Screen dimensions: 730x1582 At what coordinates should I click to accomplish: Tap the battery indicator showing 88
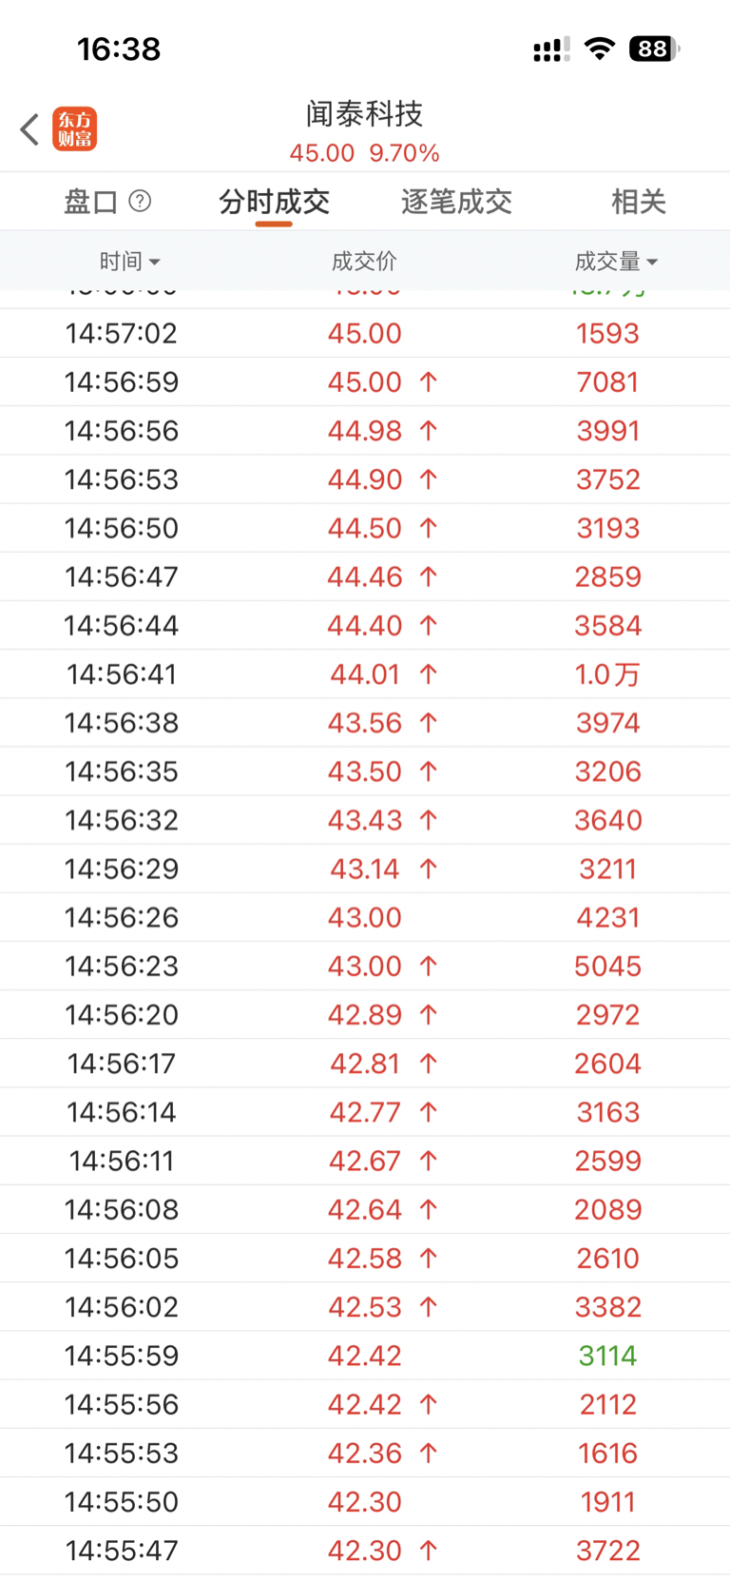(x=654, y=49)
